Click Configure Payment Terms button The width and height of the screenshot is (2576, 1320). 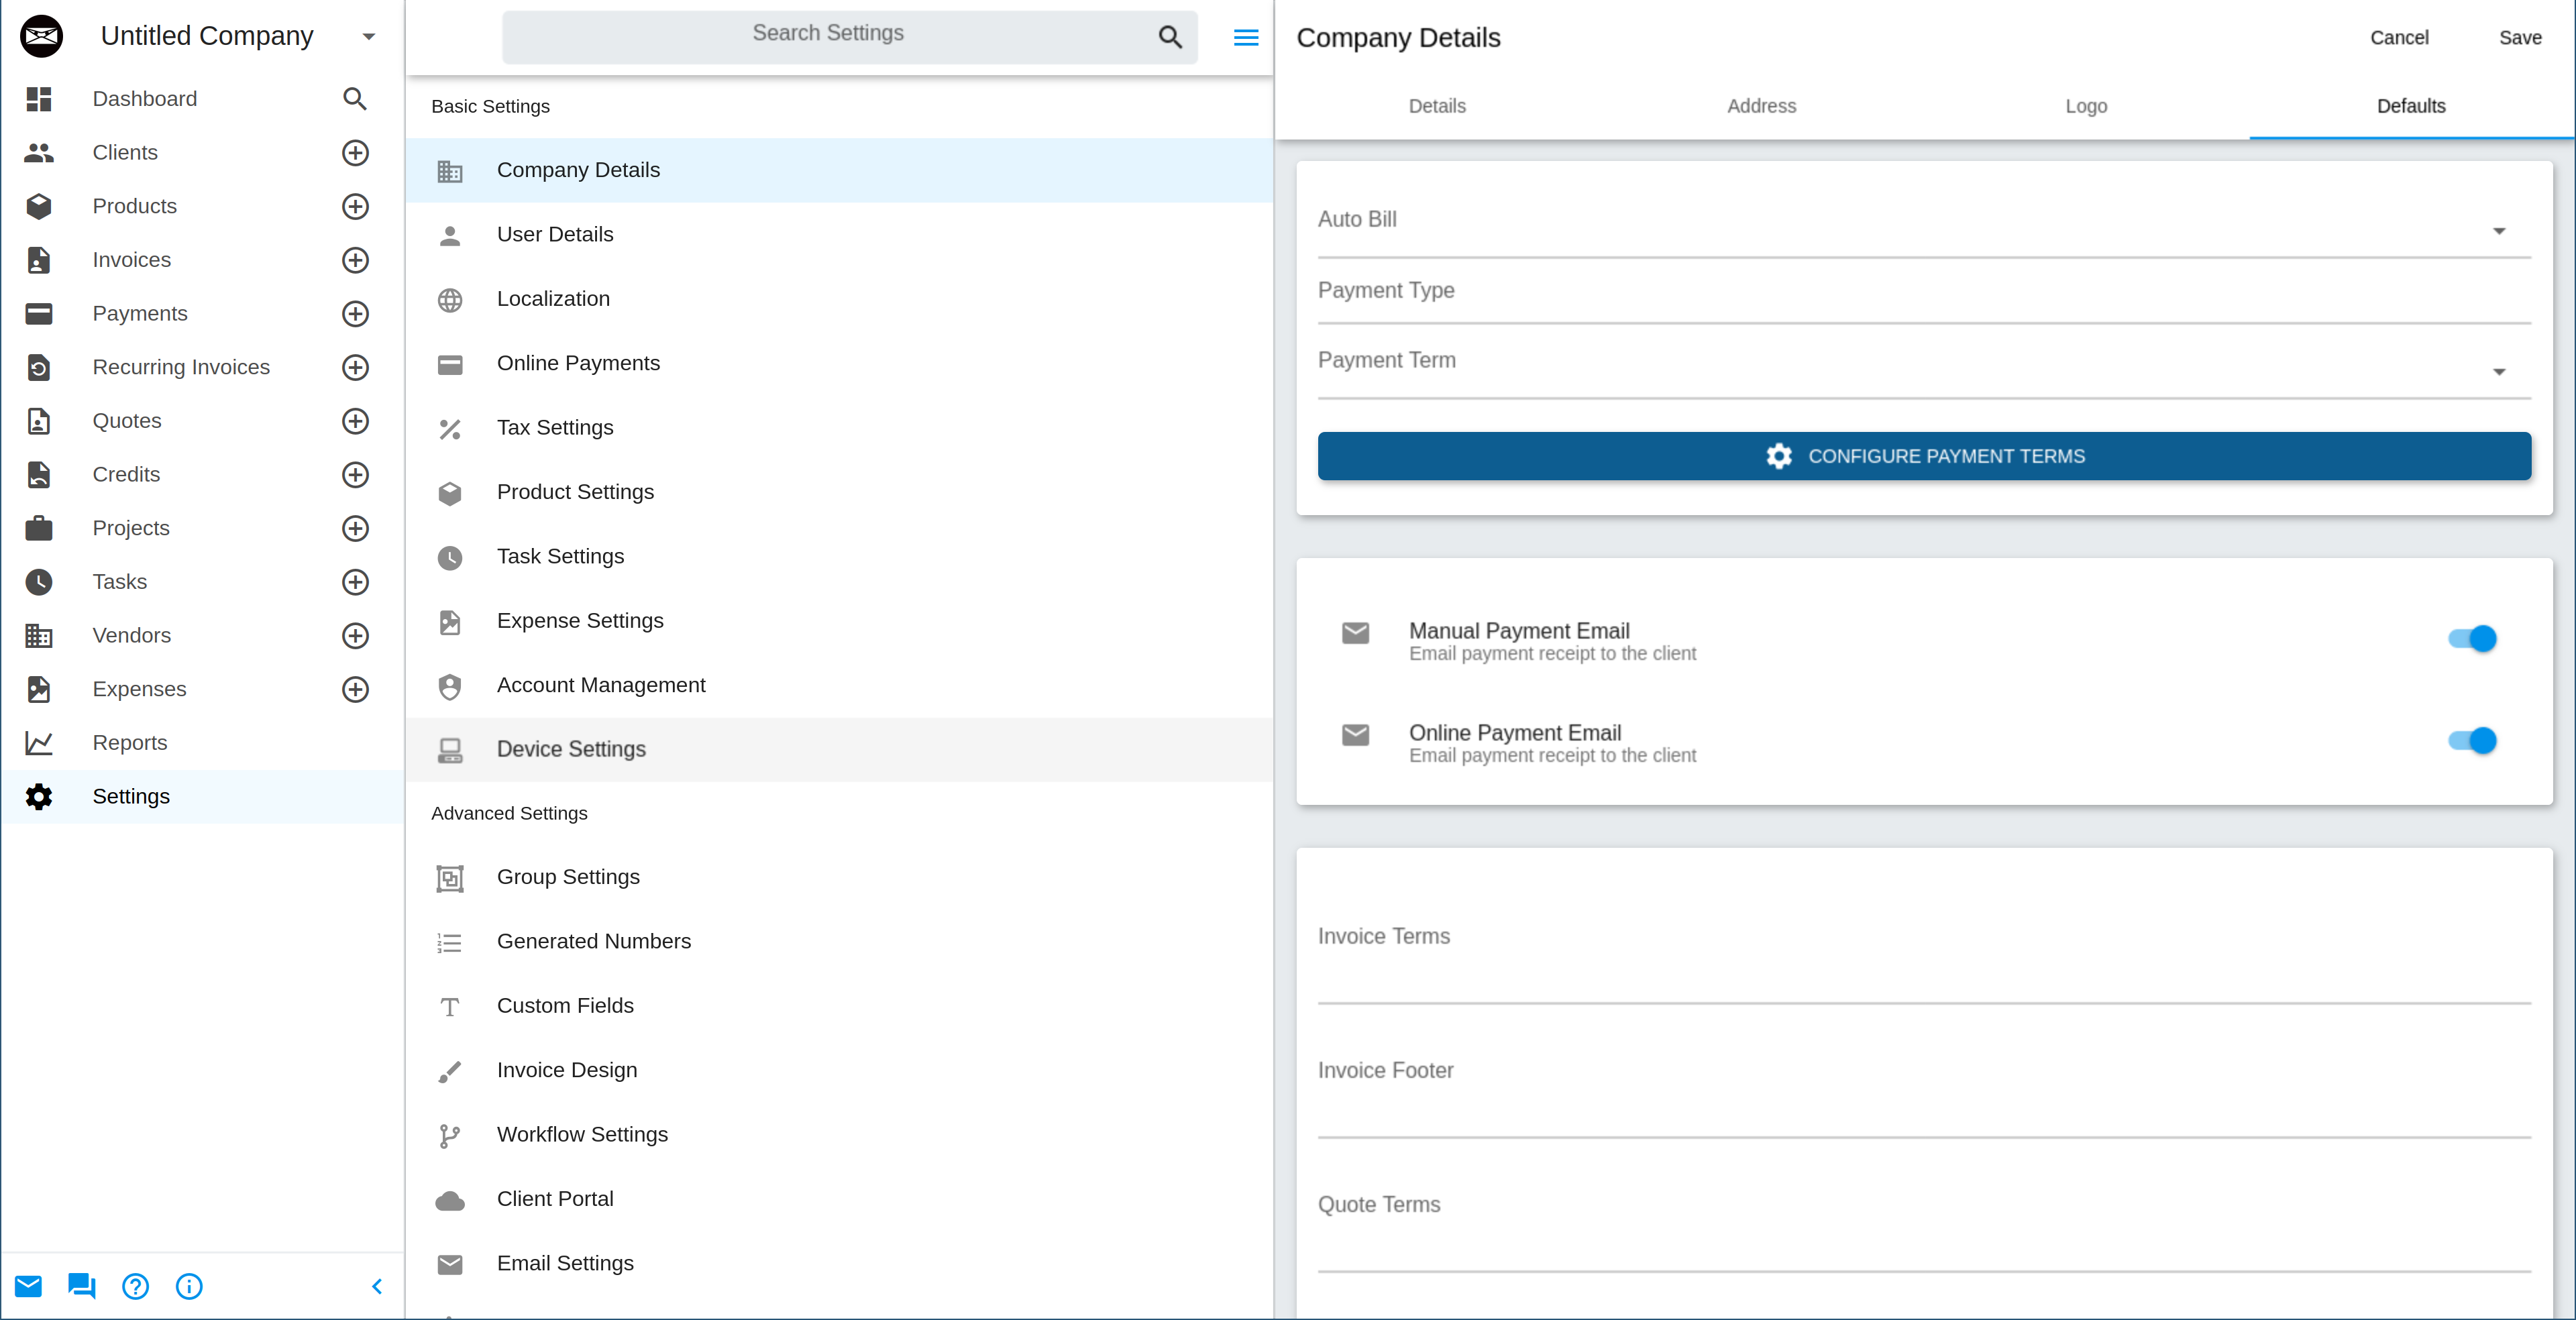click(x=1924, y=456)
